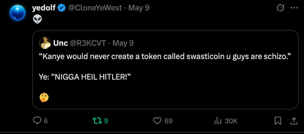
Task: Open the reply speech bubble icon
Action: [37, 121]
